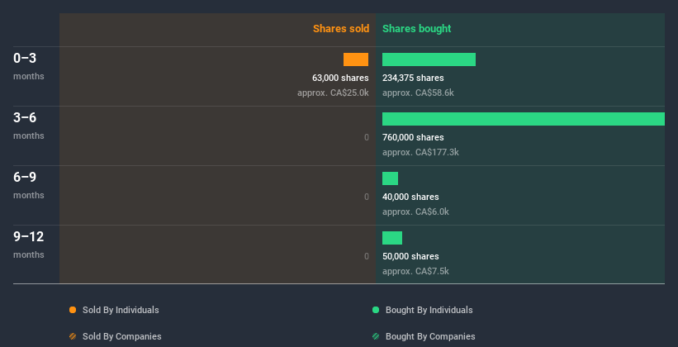Click the sold '0' in the 9–12 months row
Image resolution: width=678 pixels, height=347 pixels.
367,256
